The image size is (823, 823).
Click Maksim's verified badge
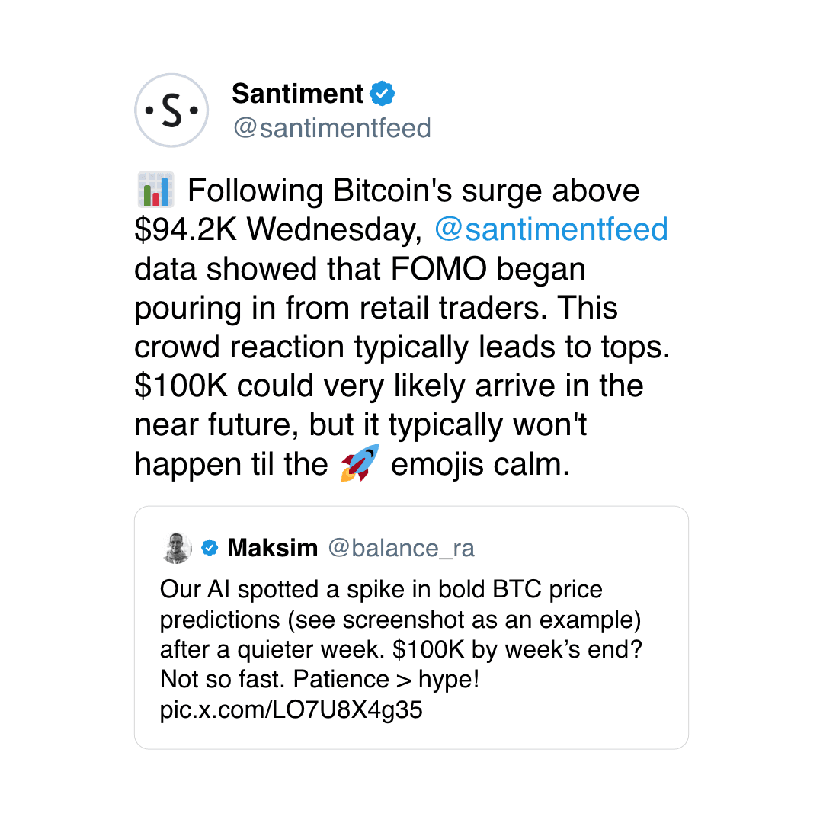point(210,548)
